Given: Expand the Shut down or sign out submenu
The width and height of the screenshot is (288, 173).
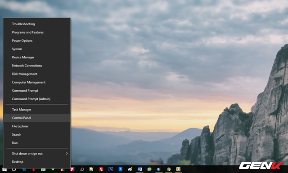Looking at the screenshot, I should coord(37,154).
